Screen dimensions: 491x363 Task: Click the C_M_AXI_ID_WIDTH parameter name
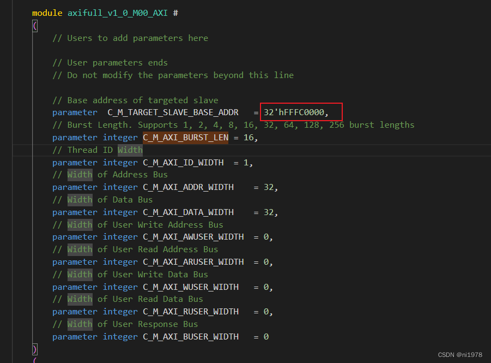183,162
